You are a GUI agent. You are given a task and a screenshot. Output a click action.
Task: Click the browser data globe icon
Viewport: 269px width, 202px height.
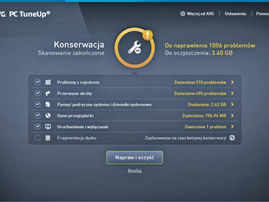[x=48, y=115]
